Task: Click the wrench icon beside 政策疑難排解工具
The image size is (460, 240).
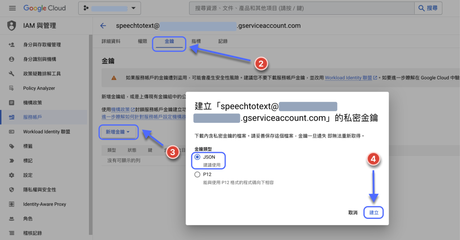Action: [x=11, y=74]
